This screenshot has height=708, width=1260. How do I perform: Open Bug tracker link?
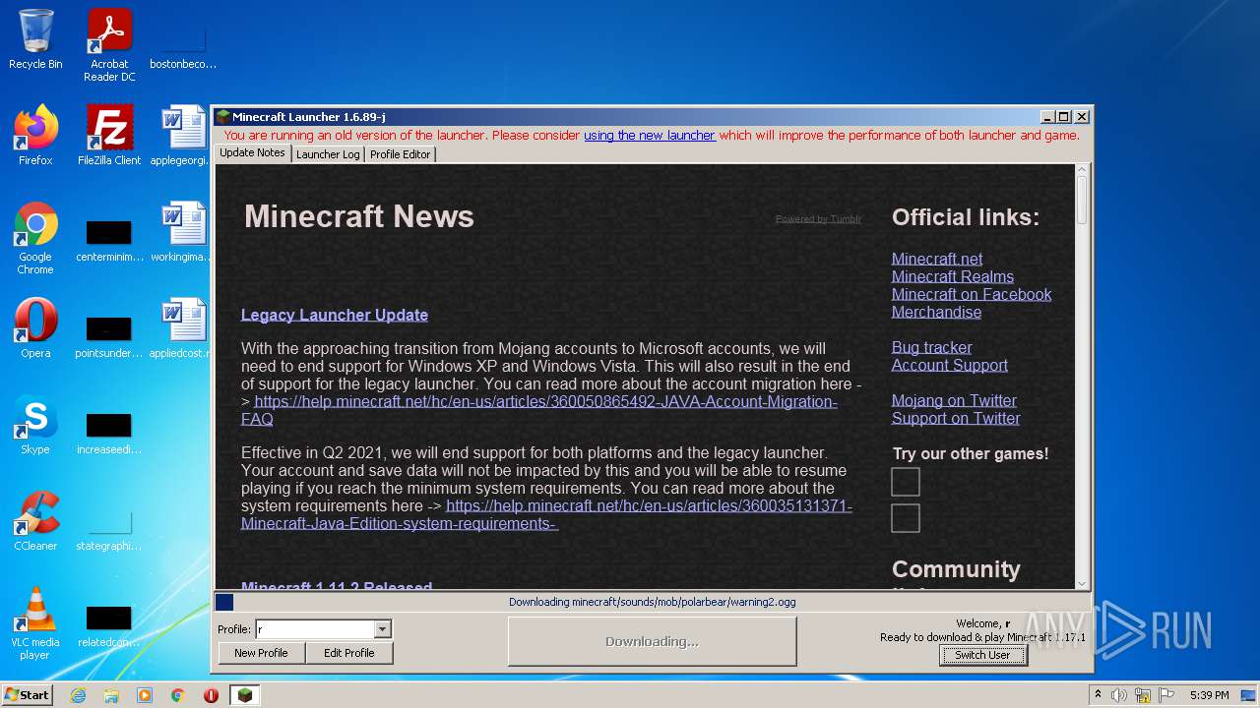pyautogui.click(x=931, y=347)
